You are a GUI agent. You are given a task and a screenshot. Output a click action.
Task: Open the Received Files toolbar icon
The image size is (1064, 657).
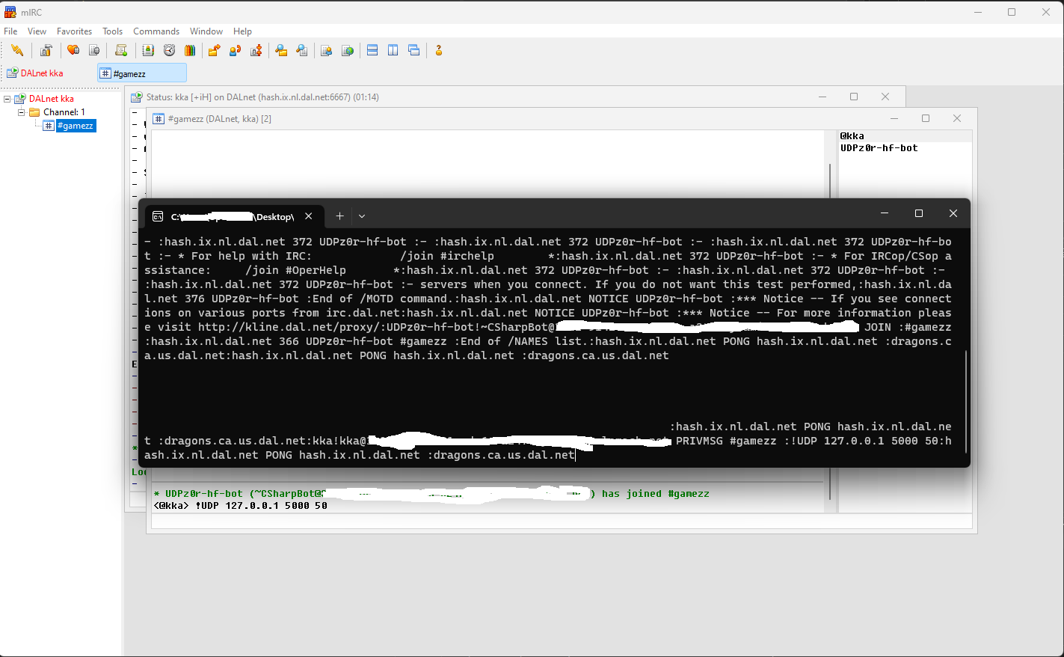281,50
